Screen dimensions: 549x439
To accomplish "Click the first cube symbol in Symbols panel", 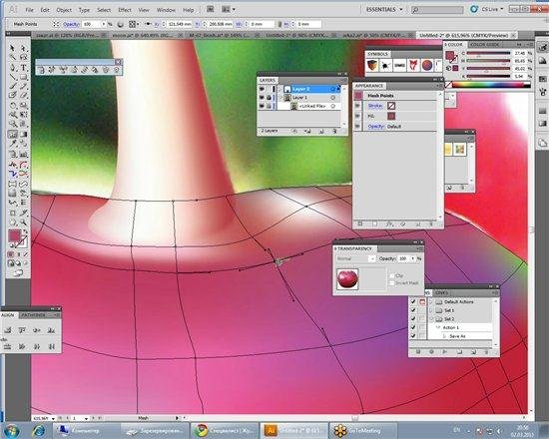I will coord(372,65).
